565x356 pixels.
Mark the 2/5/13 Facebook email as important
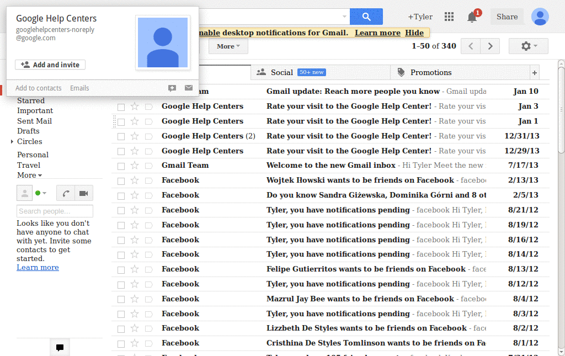(148, 195)
